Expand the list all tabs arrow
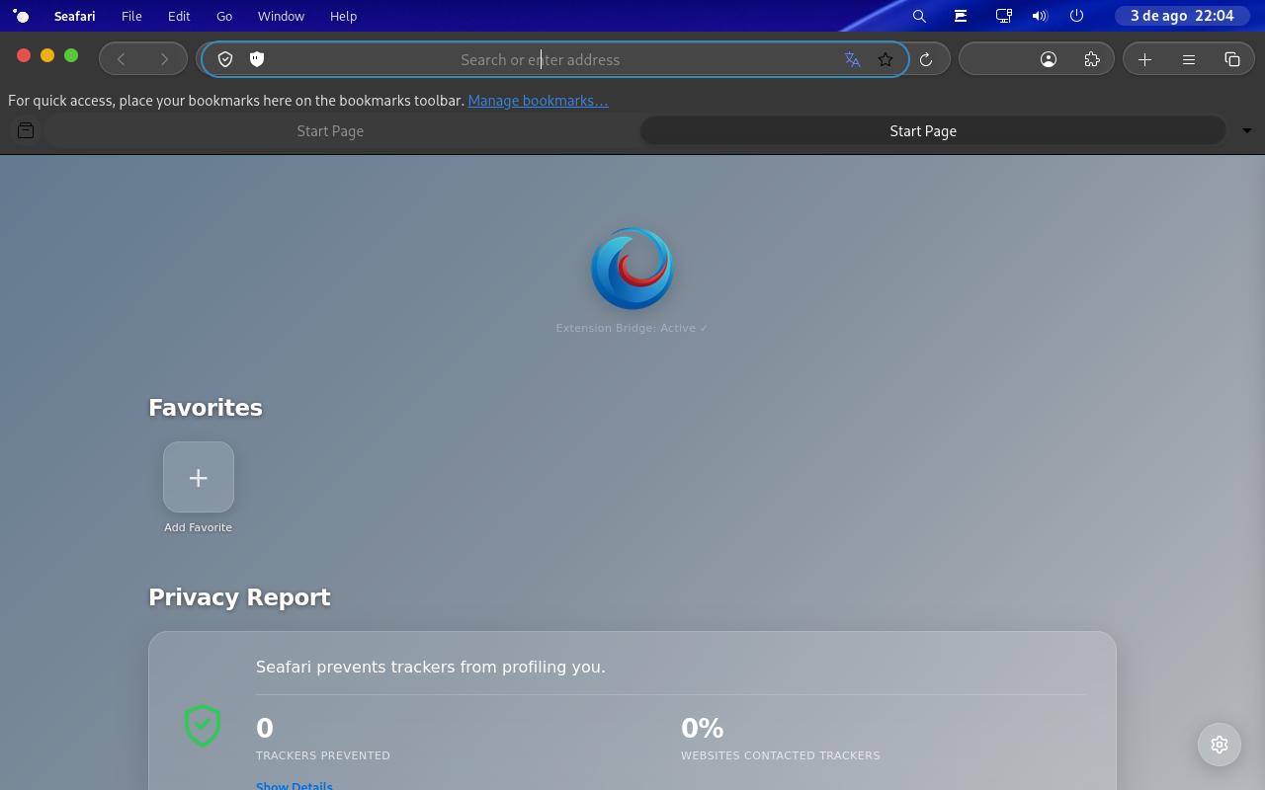 [1247, 130]
